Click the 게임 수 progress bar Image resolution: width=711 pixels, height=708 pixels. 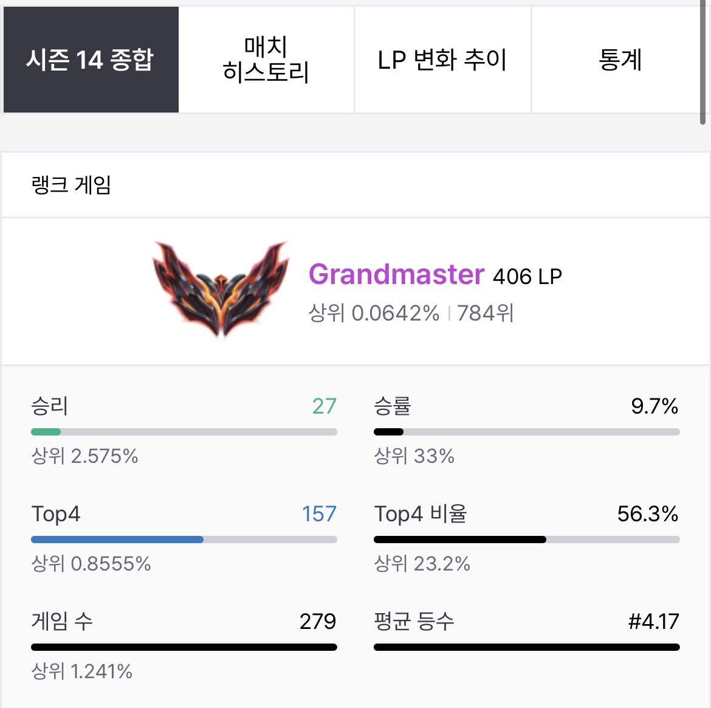184,647
